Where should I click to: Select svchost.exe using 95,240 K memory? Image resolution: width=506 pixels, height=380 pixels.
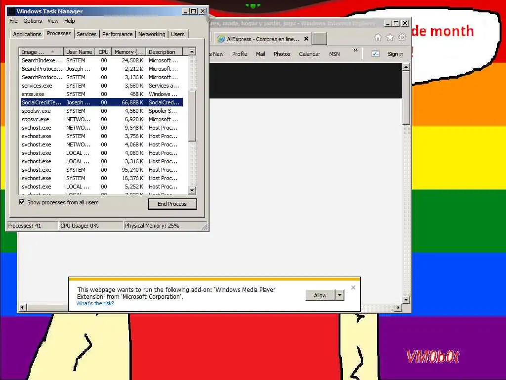(102, 170)
